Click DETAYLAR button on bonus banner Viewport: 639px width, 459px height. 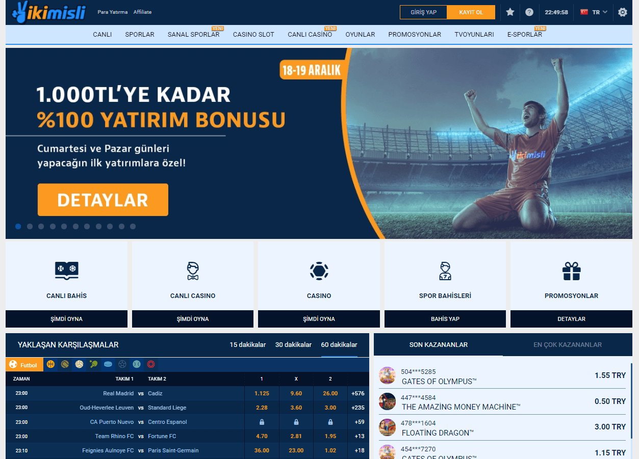point(103,200)
